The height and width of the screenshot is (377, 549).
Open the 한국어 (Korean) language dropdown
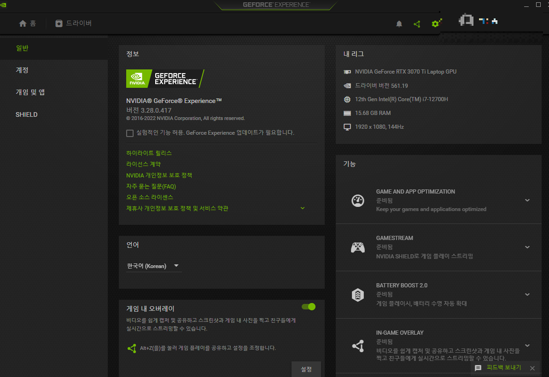[x=153, y=266]
